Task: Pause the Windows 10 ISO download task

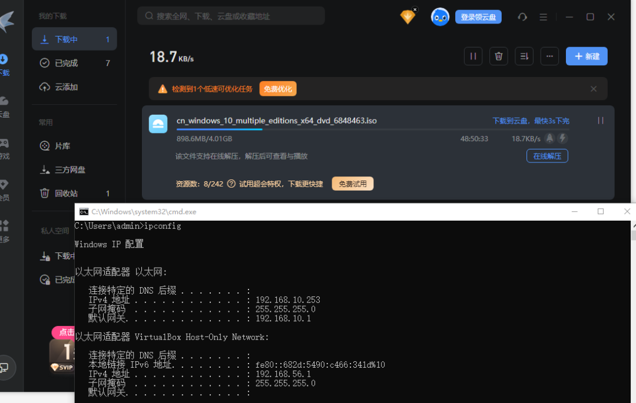Action: click(x=601, y=121)
